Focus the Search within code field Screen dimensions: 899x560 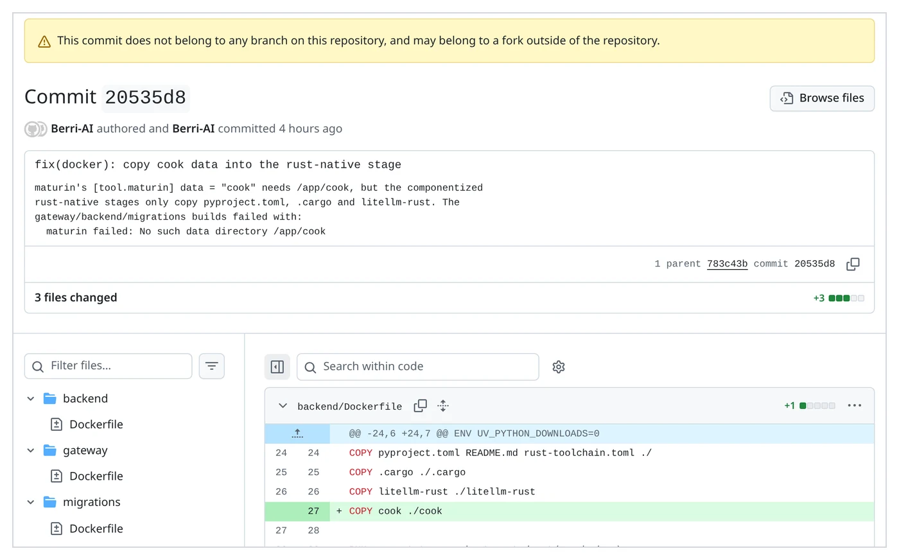pyautogui.click(x=417, y=367)
